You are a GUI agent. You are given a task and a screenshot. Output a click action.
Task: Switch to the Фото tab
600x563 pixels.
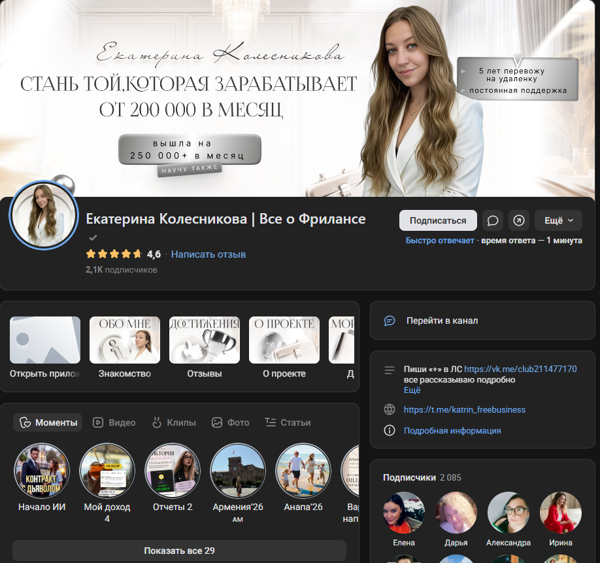230,422
